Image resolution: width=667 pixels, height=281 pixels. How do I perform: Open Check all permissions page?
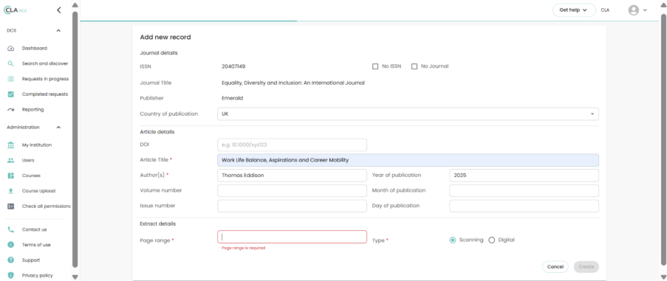tap(47, 207)
